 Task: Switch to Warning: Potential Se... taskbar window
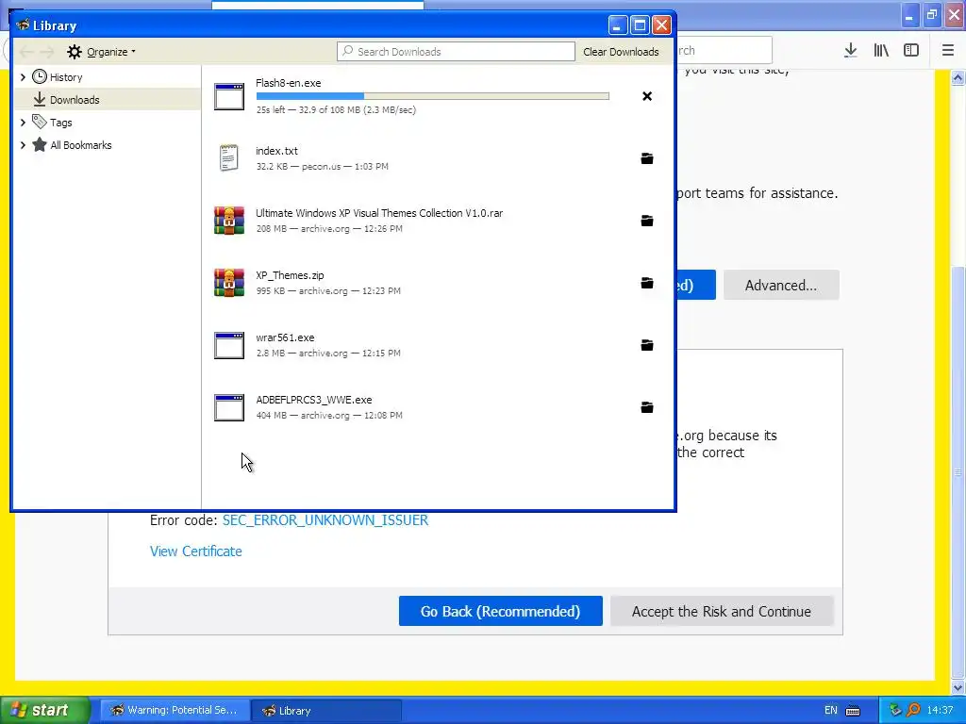pos(175,711)
